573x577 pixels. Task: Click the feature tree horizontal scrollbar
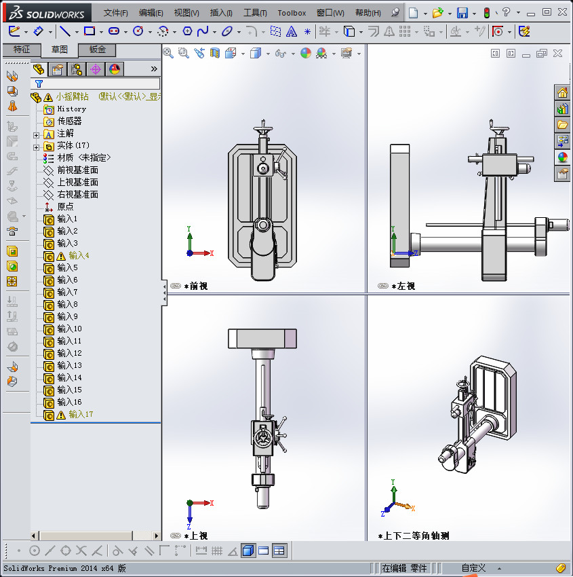click(x=85, y=536)
